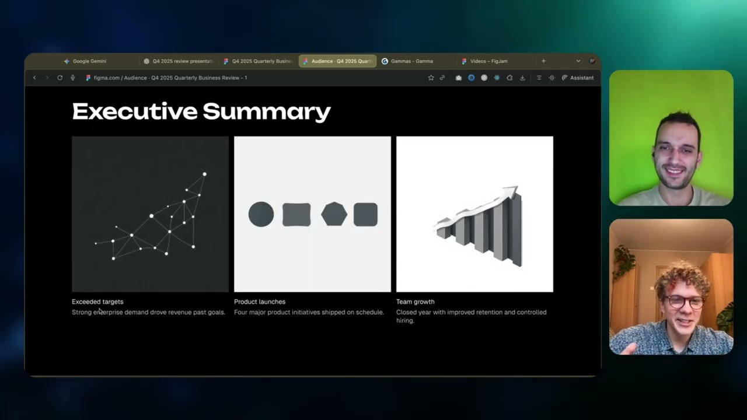
Task: Reload the page with the refresh icon
Action: (60, 78)
